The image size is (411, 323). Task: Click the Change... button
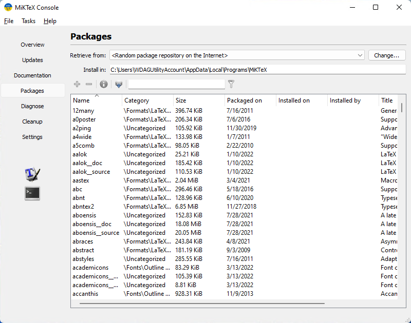(387, 55)
